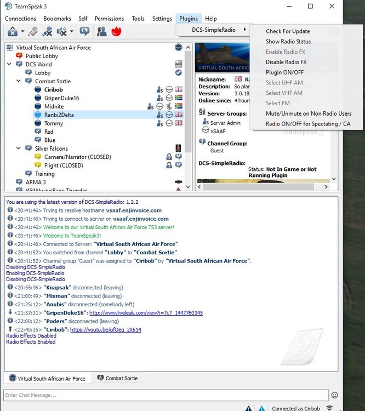Click the Public Lobby channel icon
This screenshot has width=365, height=411.
click(x=19, y=55)
